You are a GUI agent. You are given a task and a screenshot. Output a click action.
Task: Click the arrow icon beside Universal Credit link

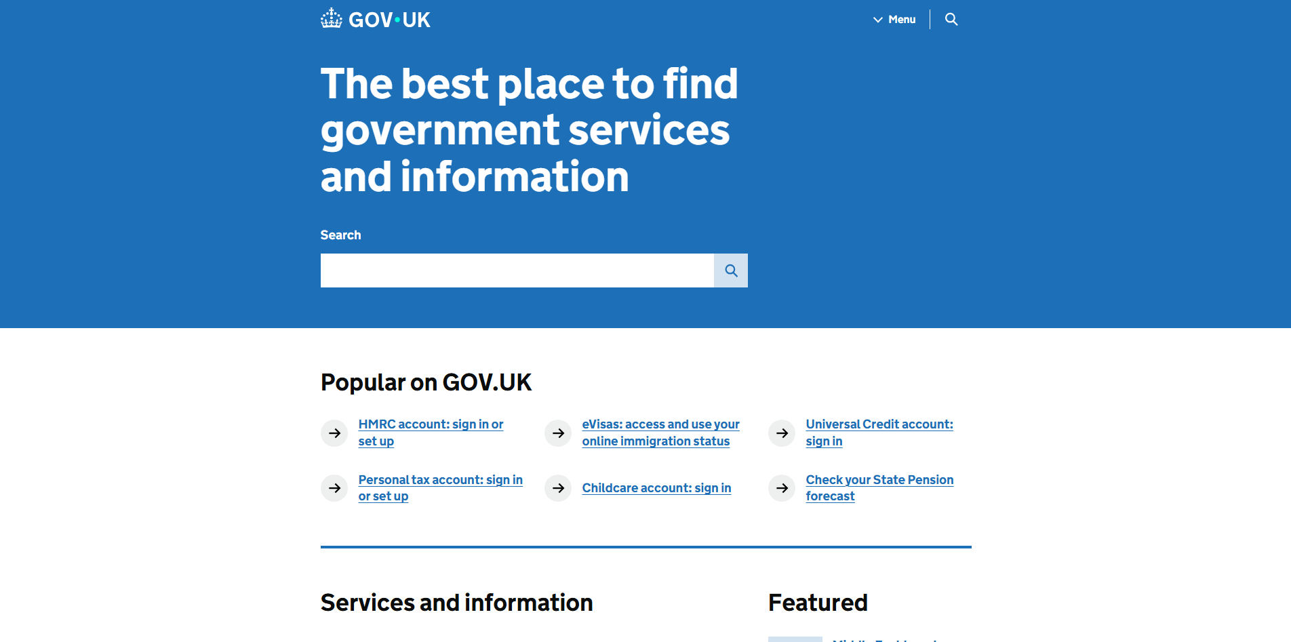(x=781, y=433)
